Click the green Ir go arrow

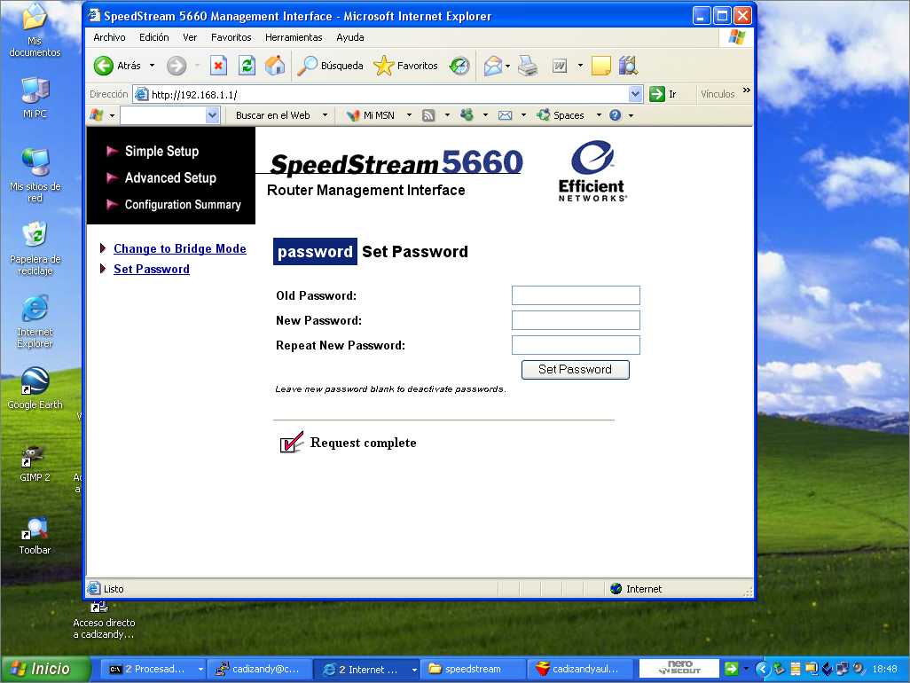pos(657,94)
